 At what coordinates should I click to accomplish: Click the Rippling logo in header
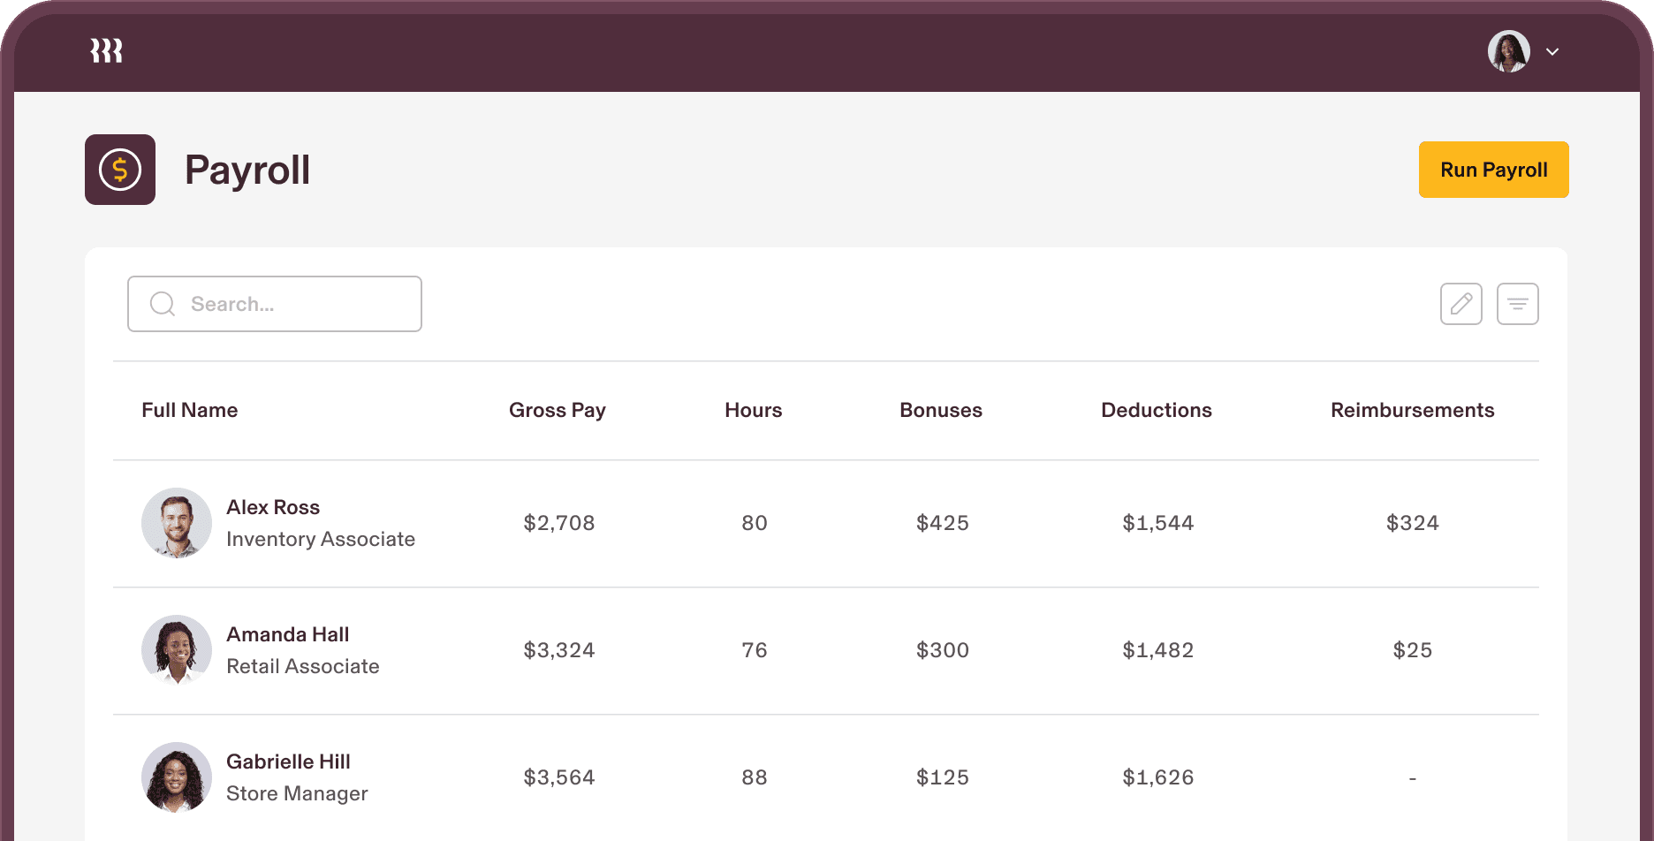click(x=106, y=51)
